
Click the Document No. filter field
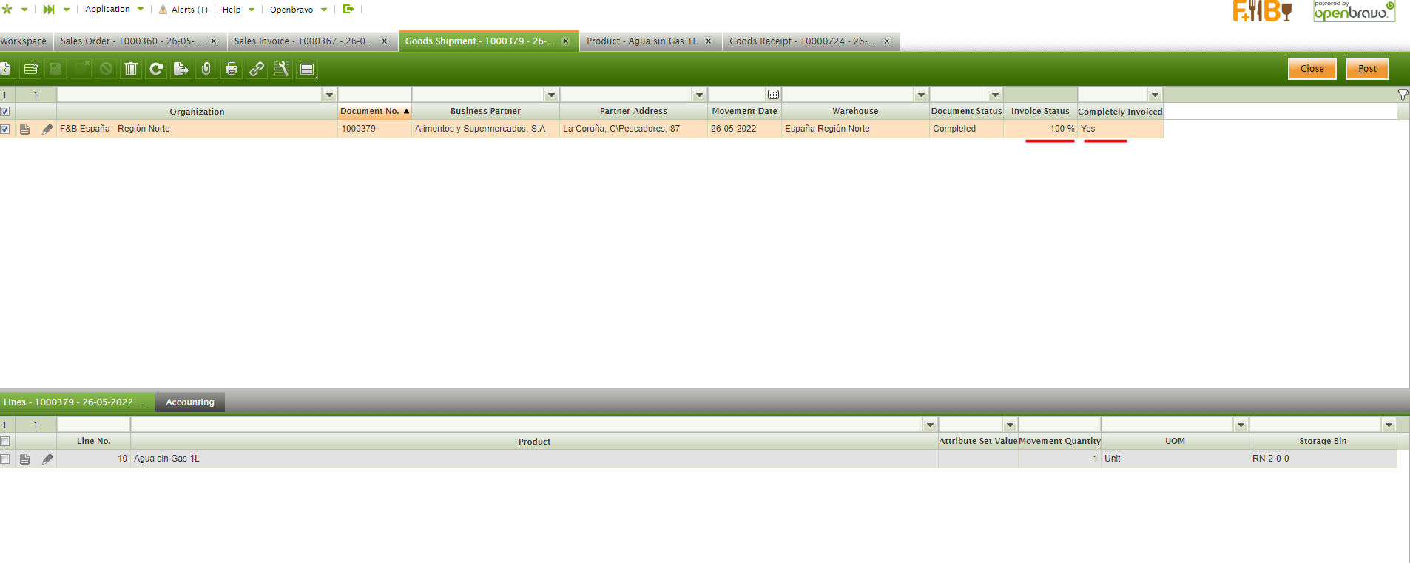coord(374,95)
